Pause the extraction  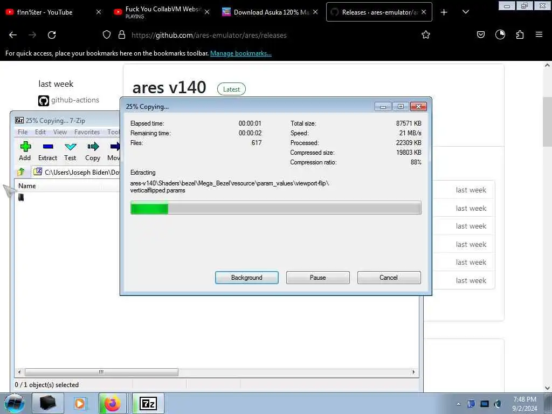(318, 278)
